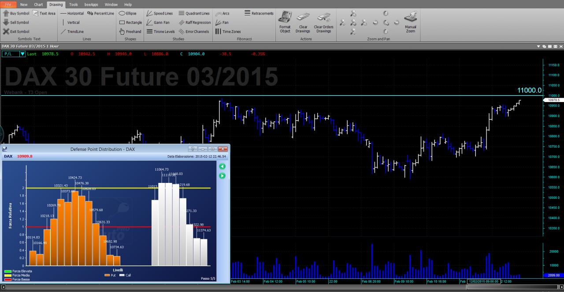Activate the Freehand drawing tool
564x292 pixels.
(x=130, y=32)
